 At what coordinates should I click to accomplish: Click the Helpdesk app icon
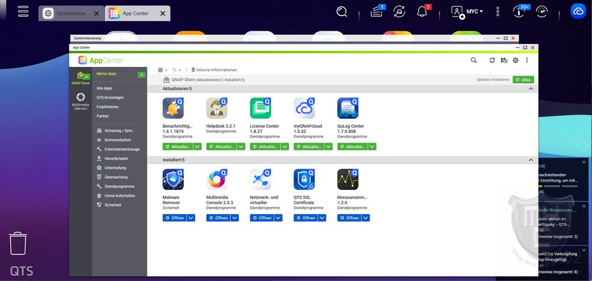[217, 108]
